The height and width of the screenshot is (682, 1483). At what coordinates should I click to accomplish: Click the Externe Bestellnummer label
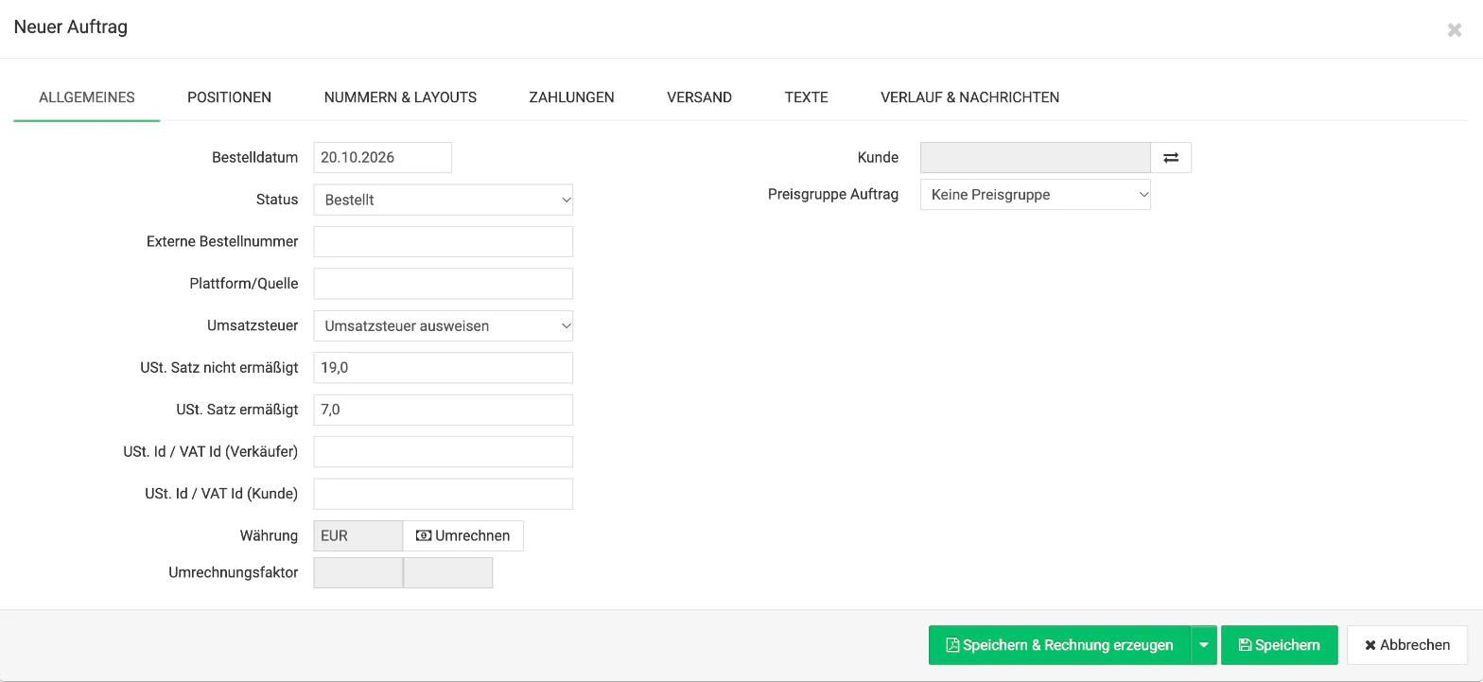point(222,241)
